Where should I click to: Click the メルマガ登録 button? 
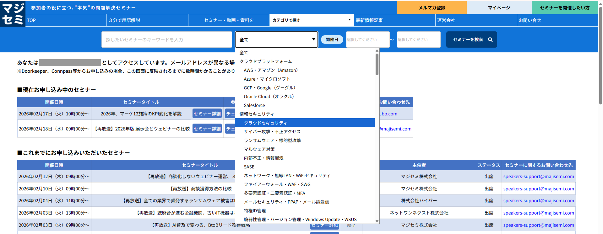[432, 8]
